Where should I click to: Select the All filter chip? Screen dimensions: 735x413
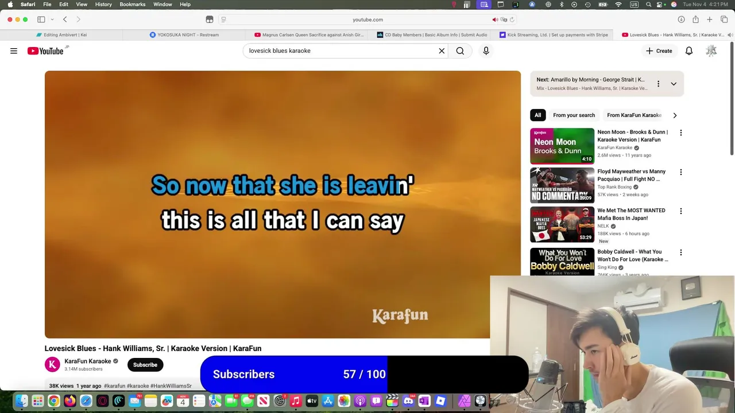click(538, 115)
